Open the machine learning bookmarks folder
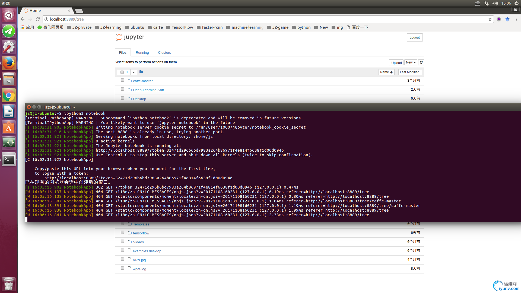The width and height of the screenshot is (521, 293). tap(244, 27)
